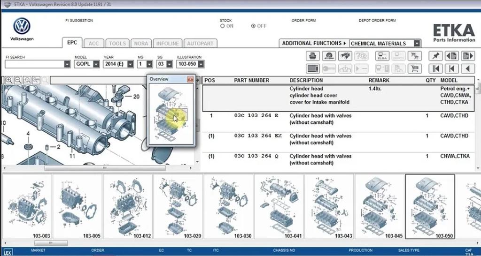Click the fourth magnifier zoom icon

36,80
